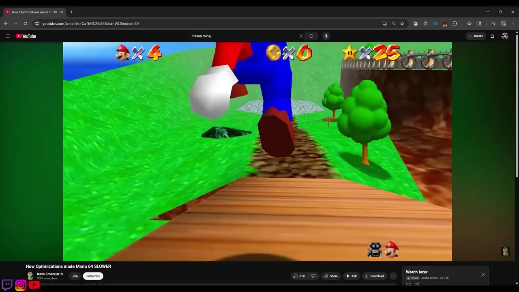This screenshot has width=519, height=292.
Task: Pause the Mario 64 video player
Action: (x=257, y=152)
